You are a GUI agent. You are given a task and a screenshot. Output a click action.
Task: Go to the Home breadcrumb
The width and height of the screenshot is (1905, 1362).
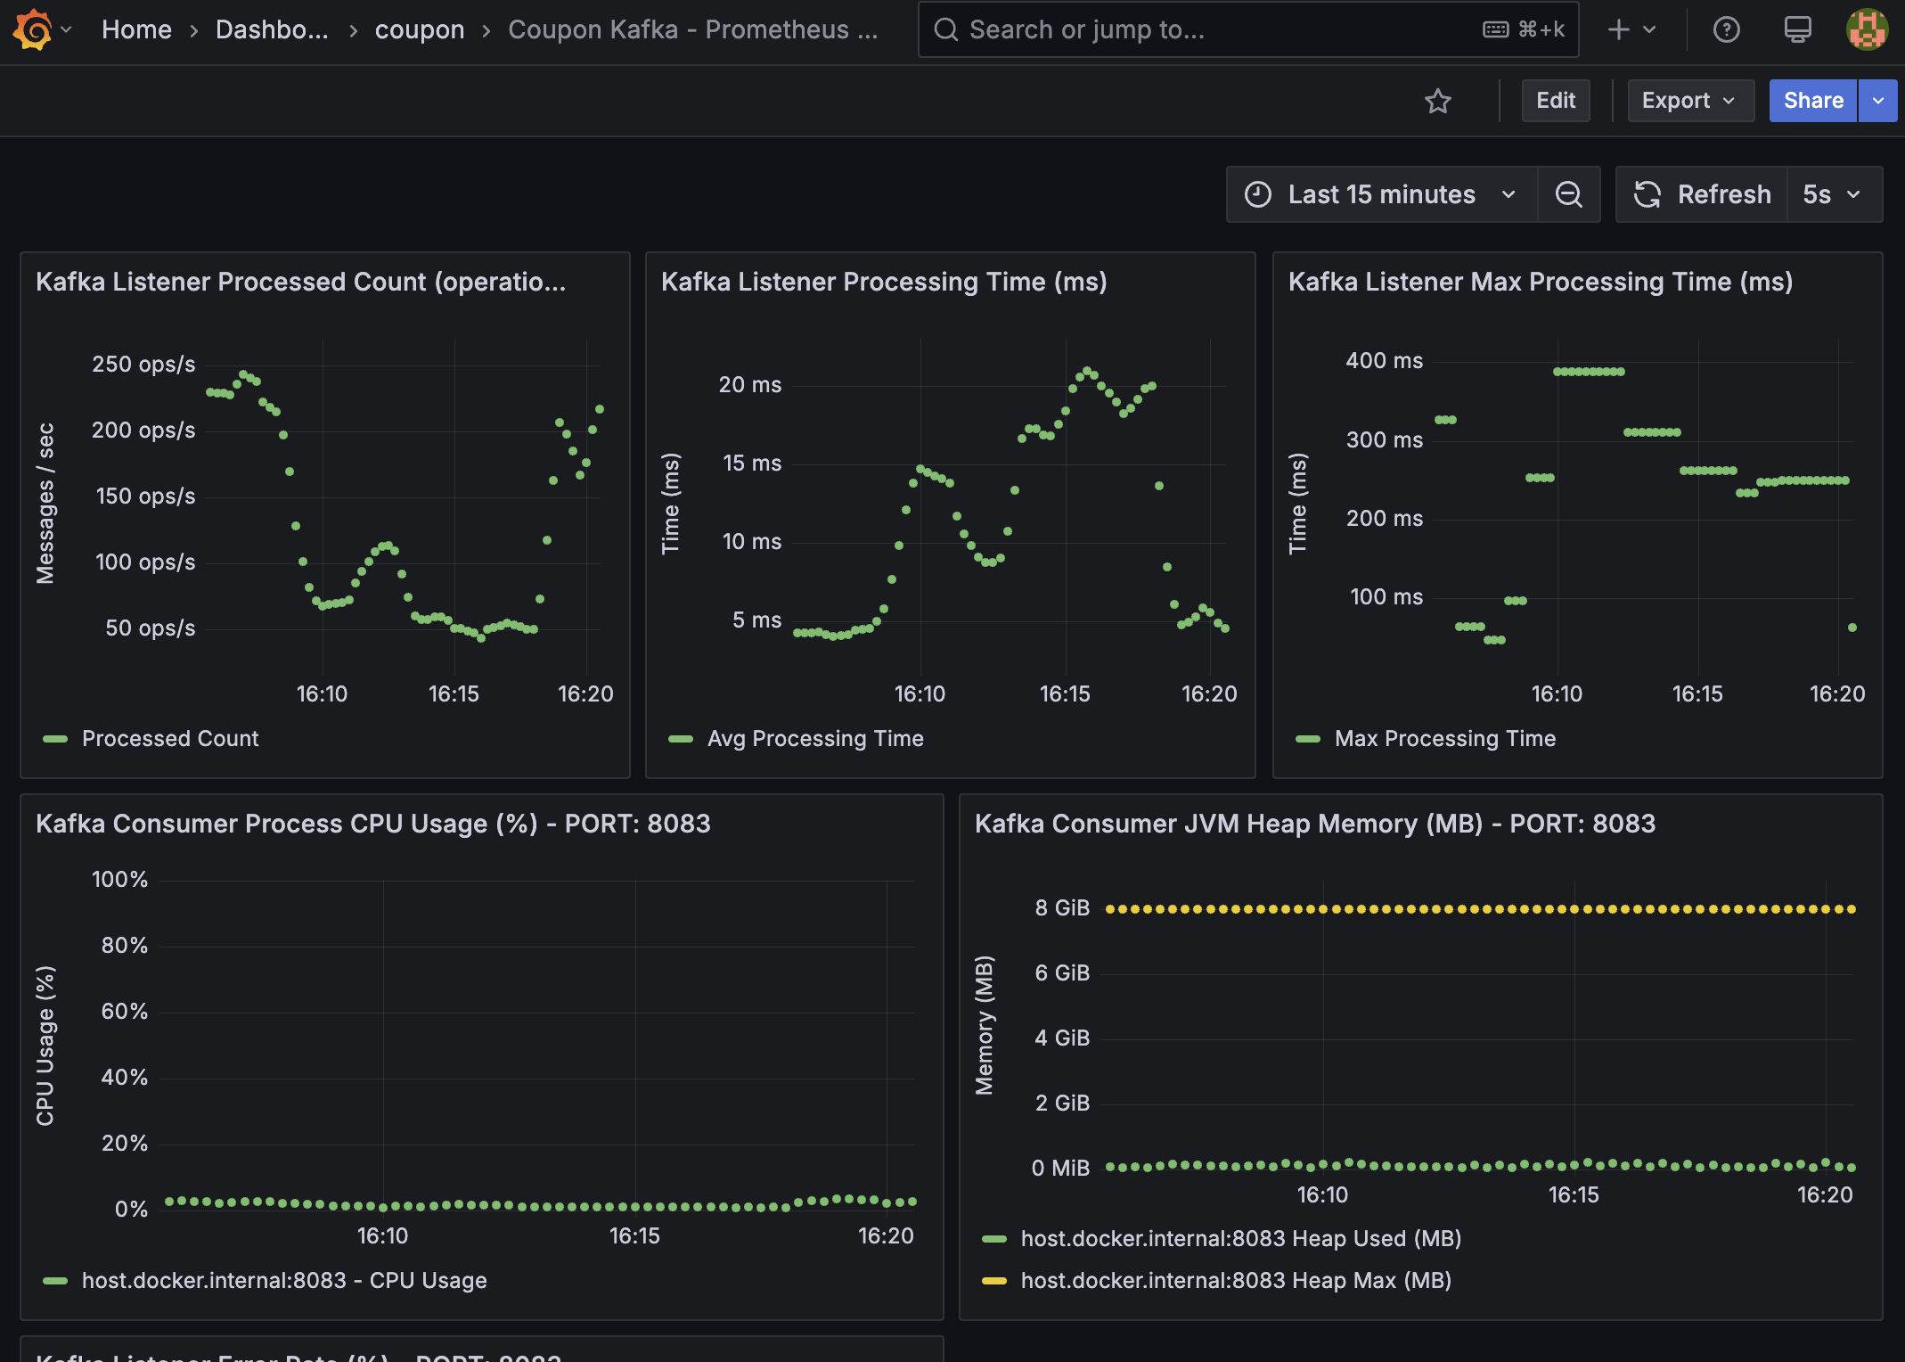[136, 29]
